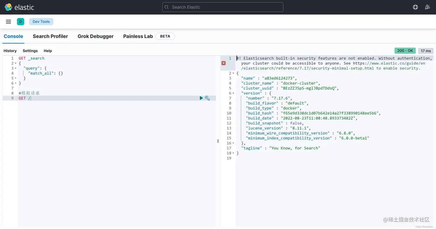The width and height of the screenshot is (436, 229).
Task: Click the "query" key in editor
Action: tap(31, 68)
